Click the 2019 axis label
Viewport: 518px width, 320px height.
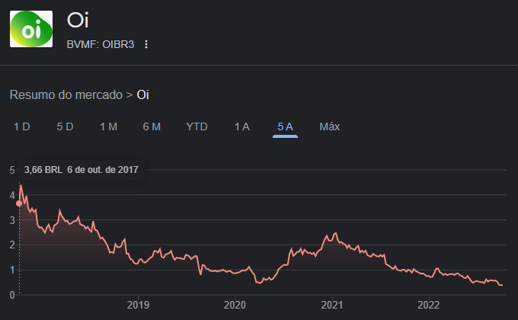click(x=138, y=305)
